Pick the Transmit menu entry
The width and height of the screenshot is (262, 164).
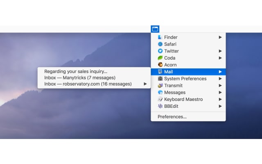[188, 86]
